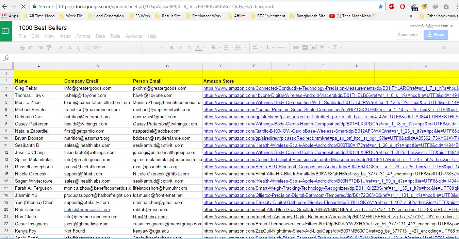Click the Insert comment icon
Screen dimensions: 459x239
tap(305, 48)
